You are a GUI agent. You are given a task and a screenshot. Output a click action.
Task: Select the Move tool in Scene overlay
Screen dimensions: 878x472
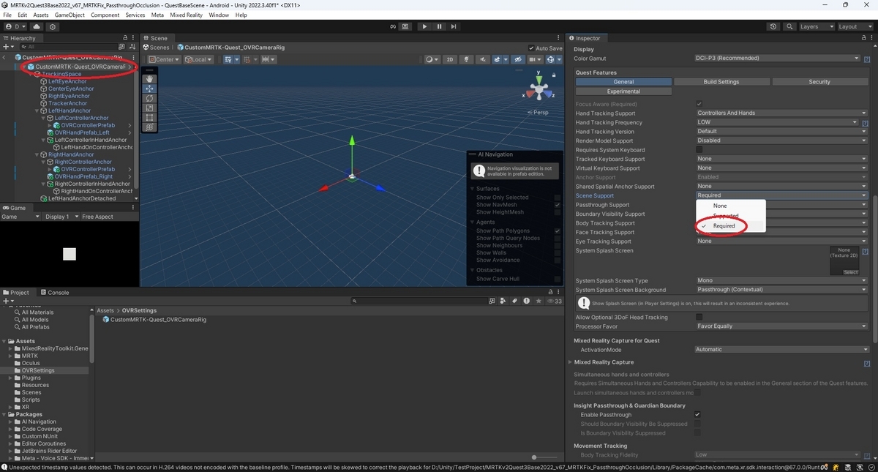[149, 89]
